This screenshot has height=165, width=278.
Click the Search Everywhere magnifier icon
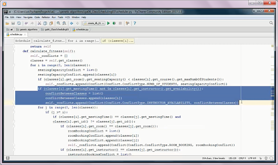click(x=271, y=23)
